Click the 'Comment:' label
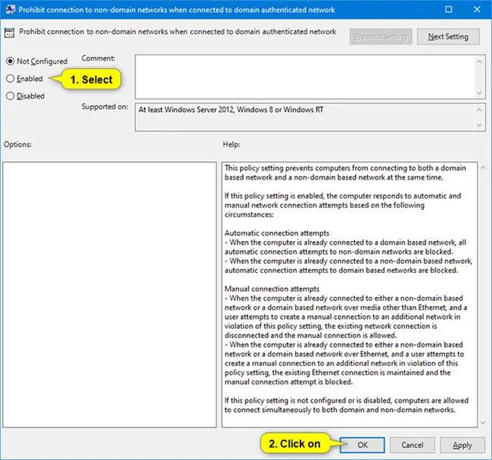Image resolution: width=492 pixels, height=460 pixels. click(98, 58)
